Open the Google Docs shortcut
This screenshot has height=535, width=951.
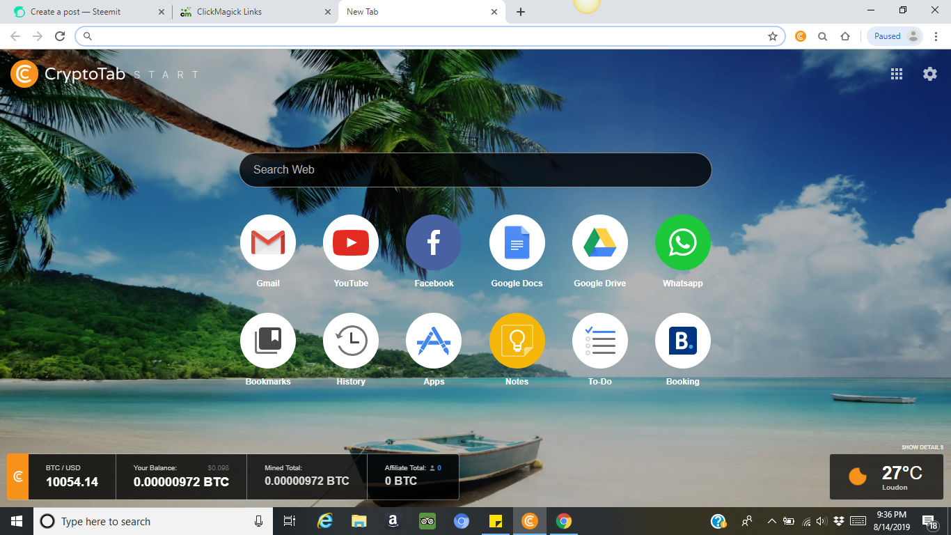(x=517, y=242)
